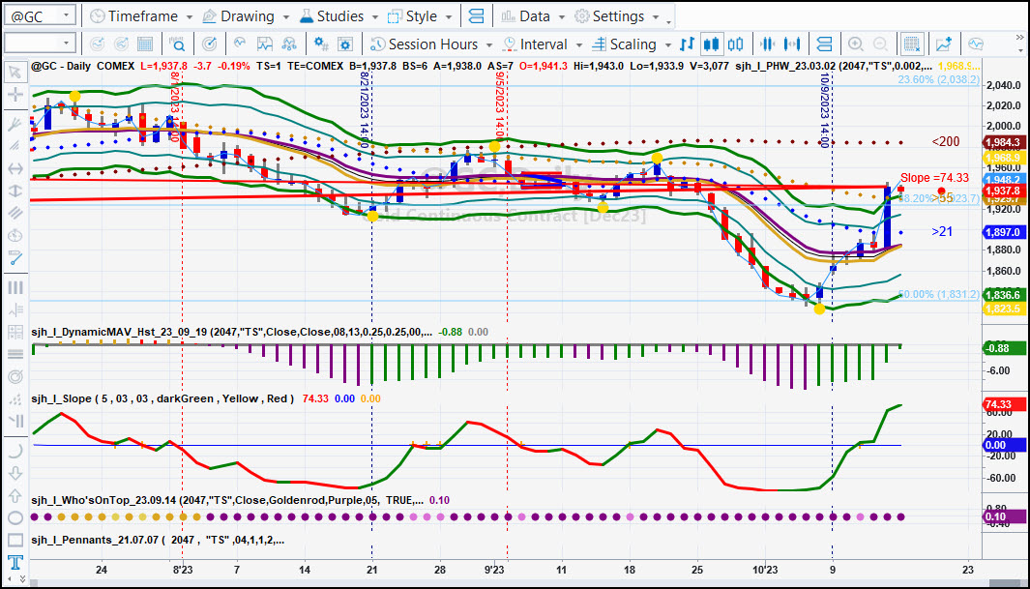Click the stacked layout icon after Style
Viewport: 1030px width, 589px height.
(x=476, y=15)
